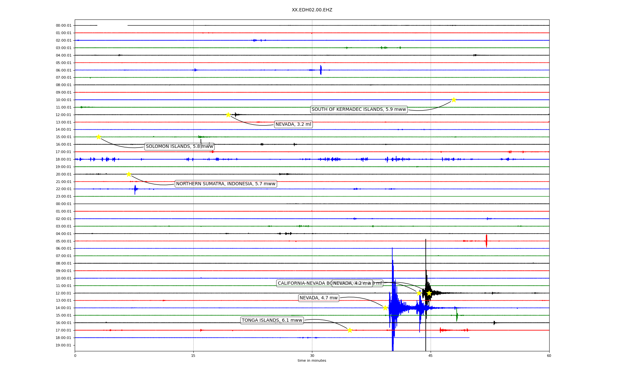This screenshot has width=624, height=390.
Task: Select the Solomon Islands event star marker
Action: [x=98, y=137]
